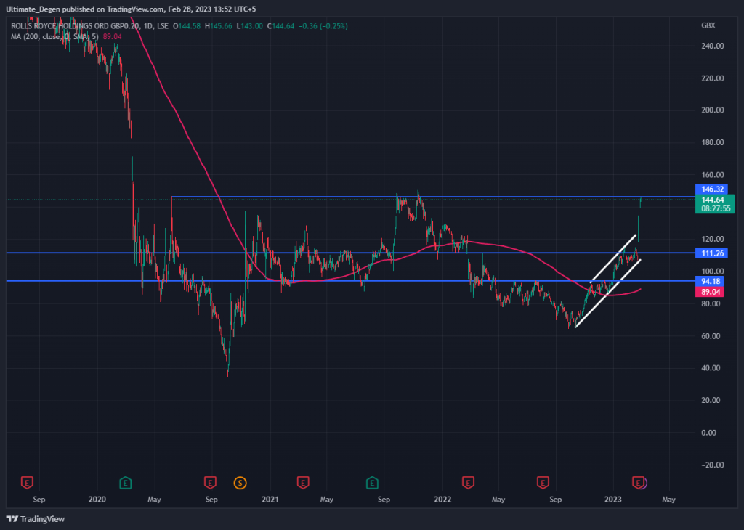This screenshot has height=530, width=744.
Task: Click the pink 89.04 label on the price axis
Action: coord(710,292)
